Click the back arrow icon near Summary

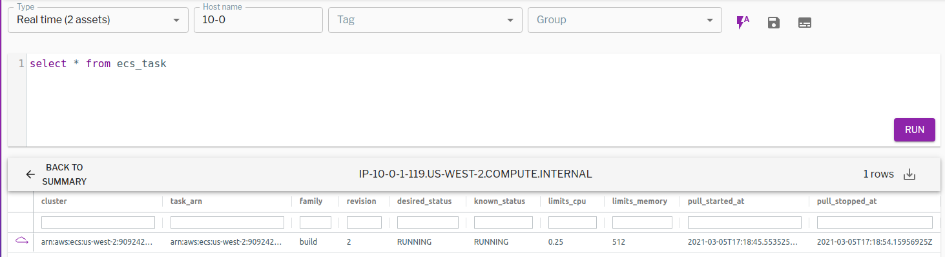(30, 174)
